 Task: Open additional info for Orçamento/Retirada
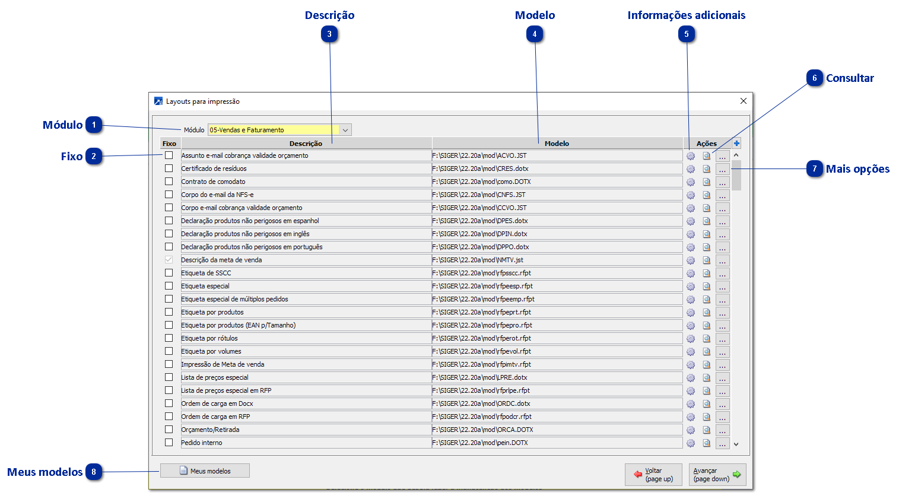691,430
